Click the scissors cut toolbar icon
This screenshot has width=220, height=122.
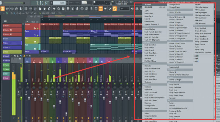(x=72, y=9)
